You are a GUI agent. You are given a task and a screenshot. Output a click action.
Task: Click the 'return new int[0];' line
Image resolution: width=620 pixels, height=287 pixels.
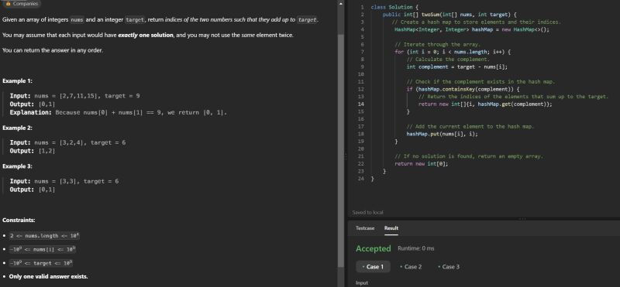(421, 164)
